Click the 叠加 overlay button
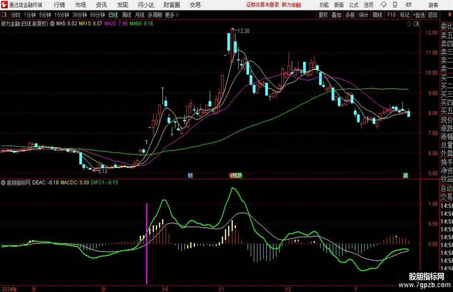The height and width of the screenshot is (292, 453). coord(337,15)
